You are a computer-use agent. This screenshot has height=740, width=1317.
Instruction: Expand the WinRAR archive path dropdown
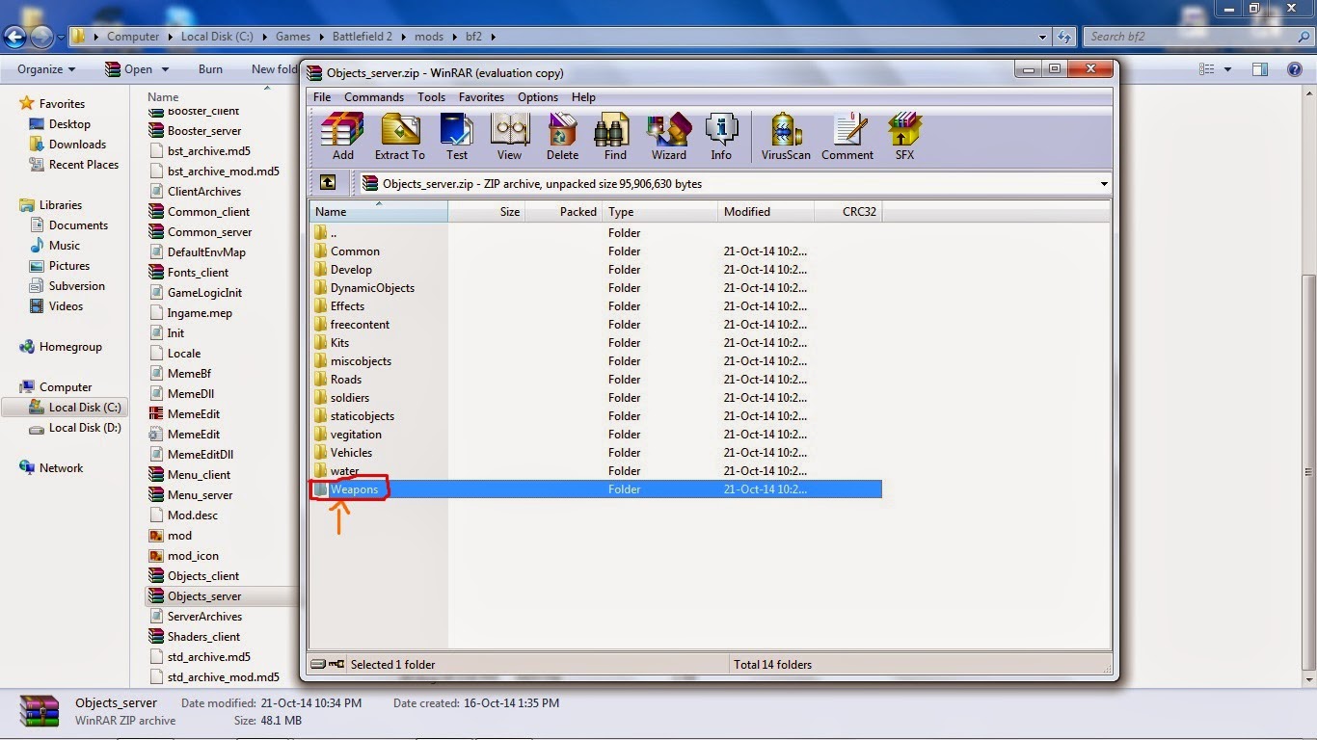(1103, 184)
